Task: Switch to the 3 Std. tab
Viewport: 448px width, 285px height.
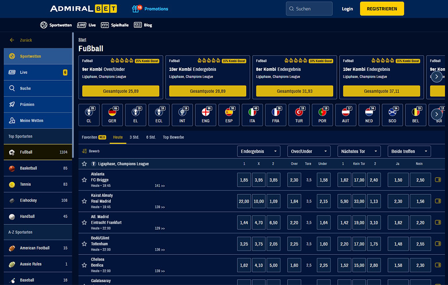Action: pos(134,137)
